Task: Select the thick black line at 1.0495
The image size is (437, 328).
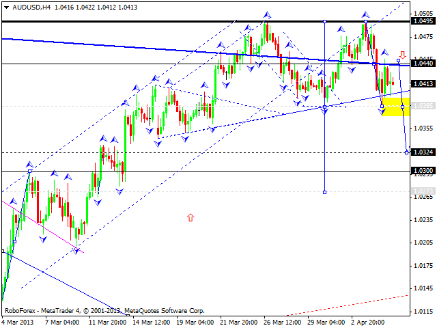Action: coord(171,21)
